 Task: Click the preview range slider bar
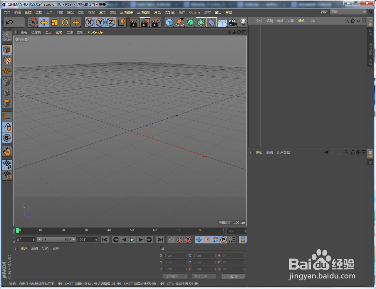[x=56, y=240]
